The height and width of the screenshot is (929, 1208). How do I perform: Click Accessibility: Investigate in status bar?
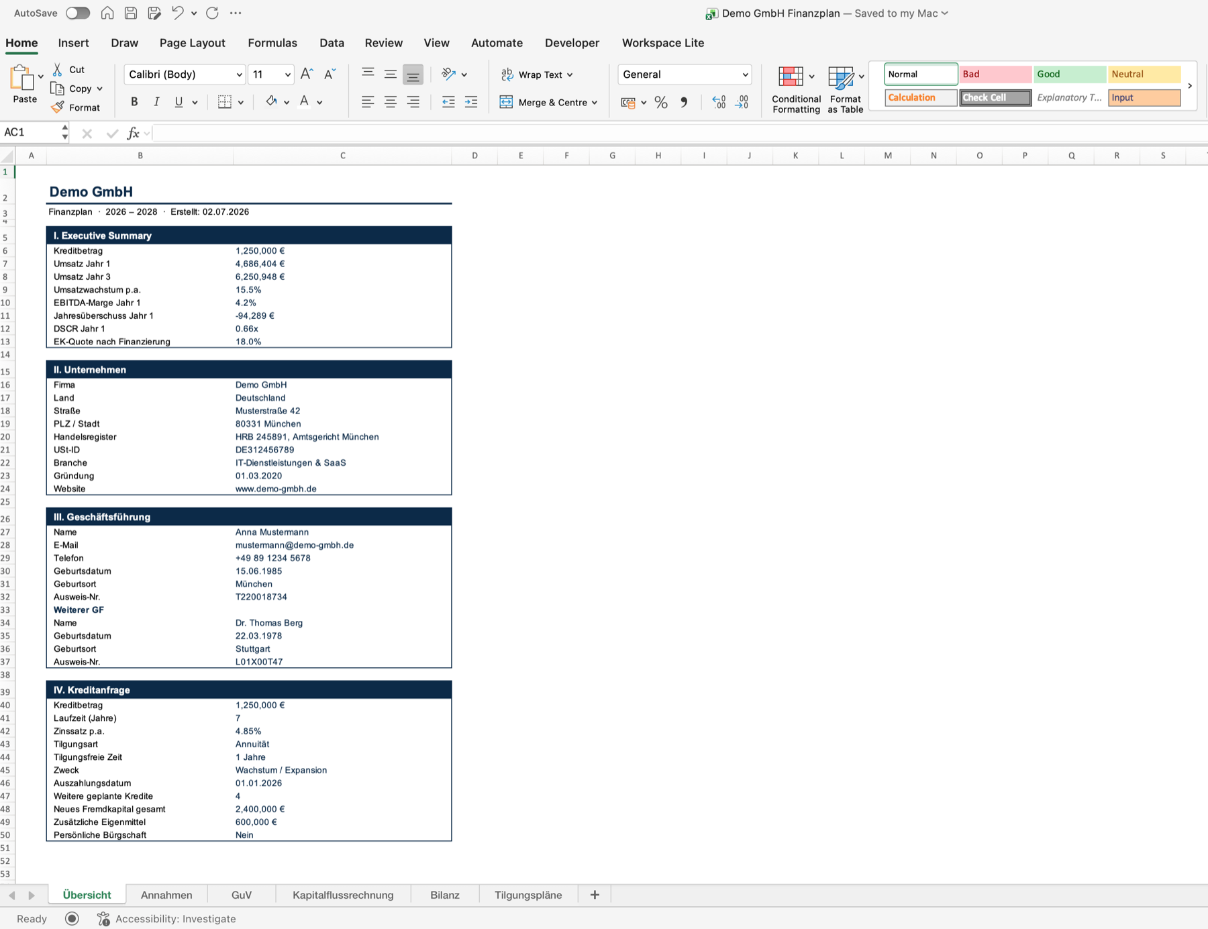(x=167, y=919)
